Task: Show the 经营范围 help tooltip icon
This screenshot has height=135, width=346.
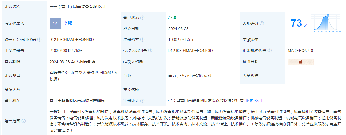Action: pyautogui.click(x=24, y=121)
